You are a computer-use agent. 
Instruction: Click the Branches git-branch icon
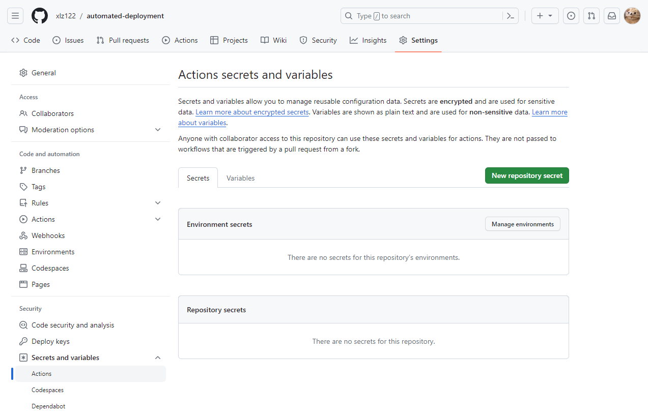tap(23, 170)
